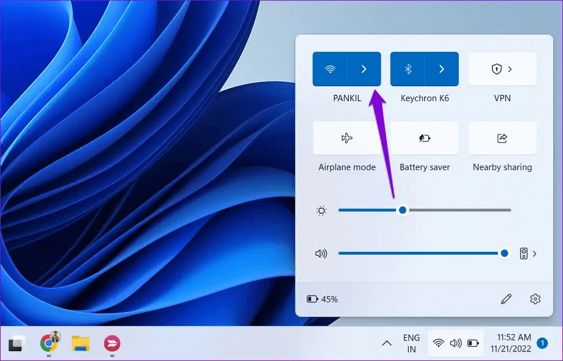Open the calendar from 11:52 AM clock
This screenshot has width=563, height=361.
(x=511, y=343)
